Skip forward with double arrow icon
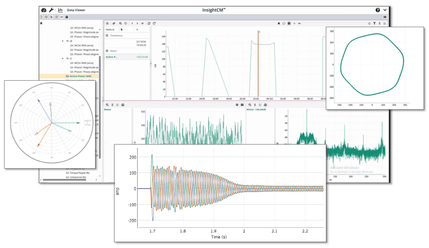 click(143, 23)
